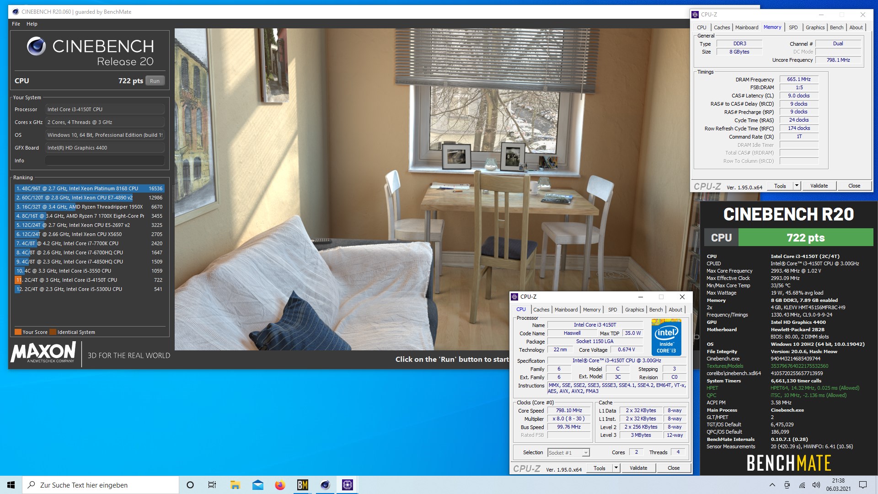Open the Help menu in Cinebench
Viewport: 878px width, 494px height.
(32, 24)
